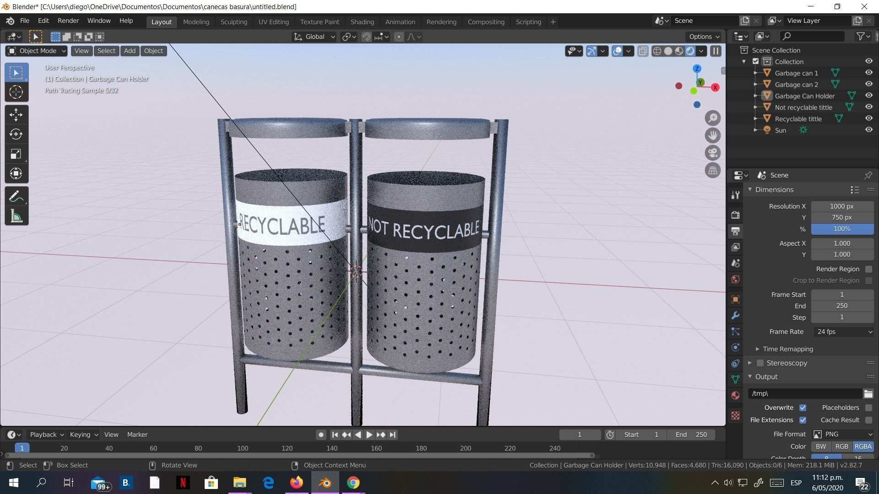Open the Frame Rate dropdown
The width and height of the screenshot is (879, 494).
tap(843, 332)
